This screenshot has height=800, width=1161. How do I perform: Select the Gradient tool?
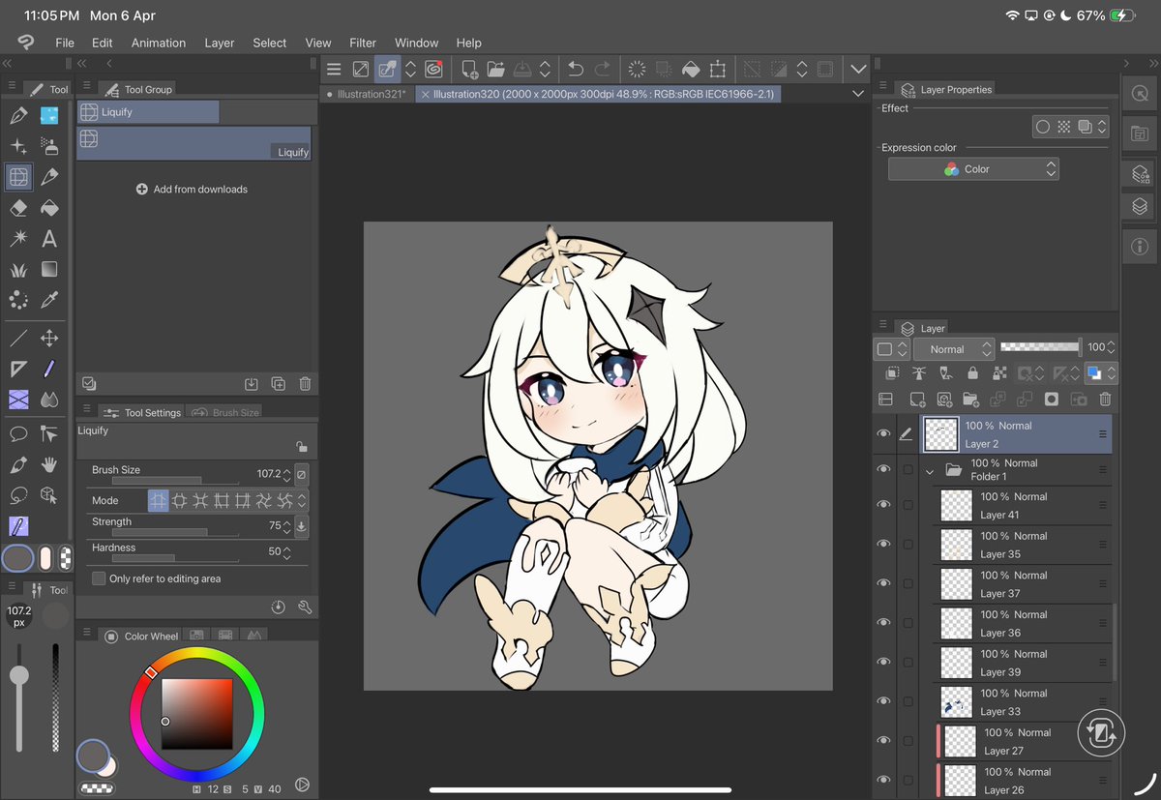point(49,269)
